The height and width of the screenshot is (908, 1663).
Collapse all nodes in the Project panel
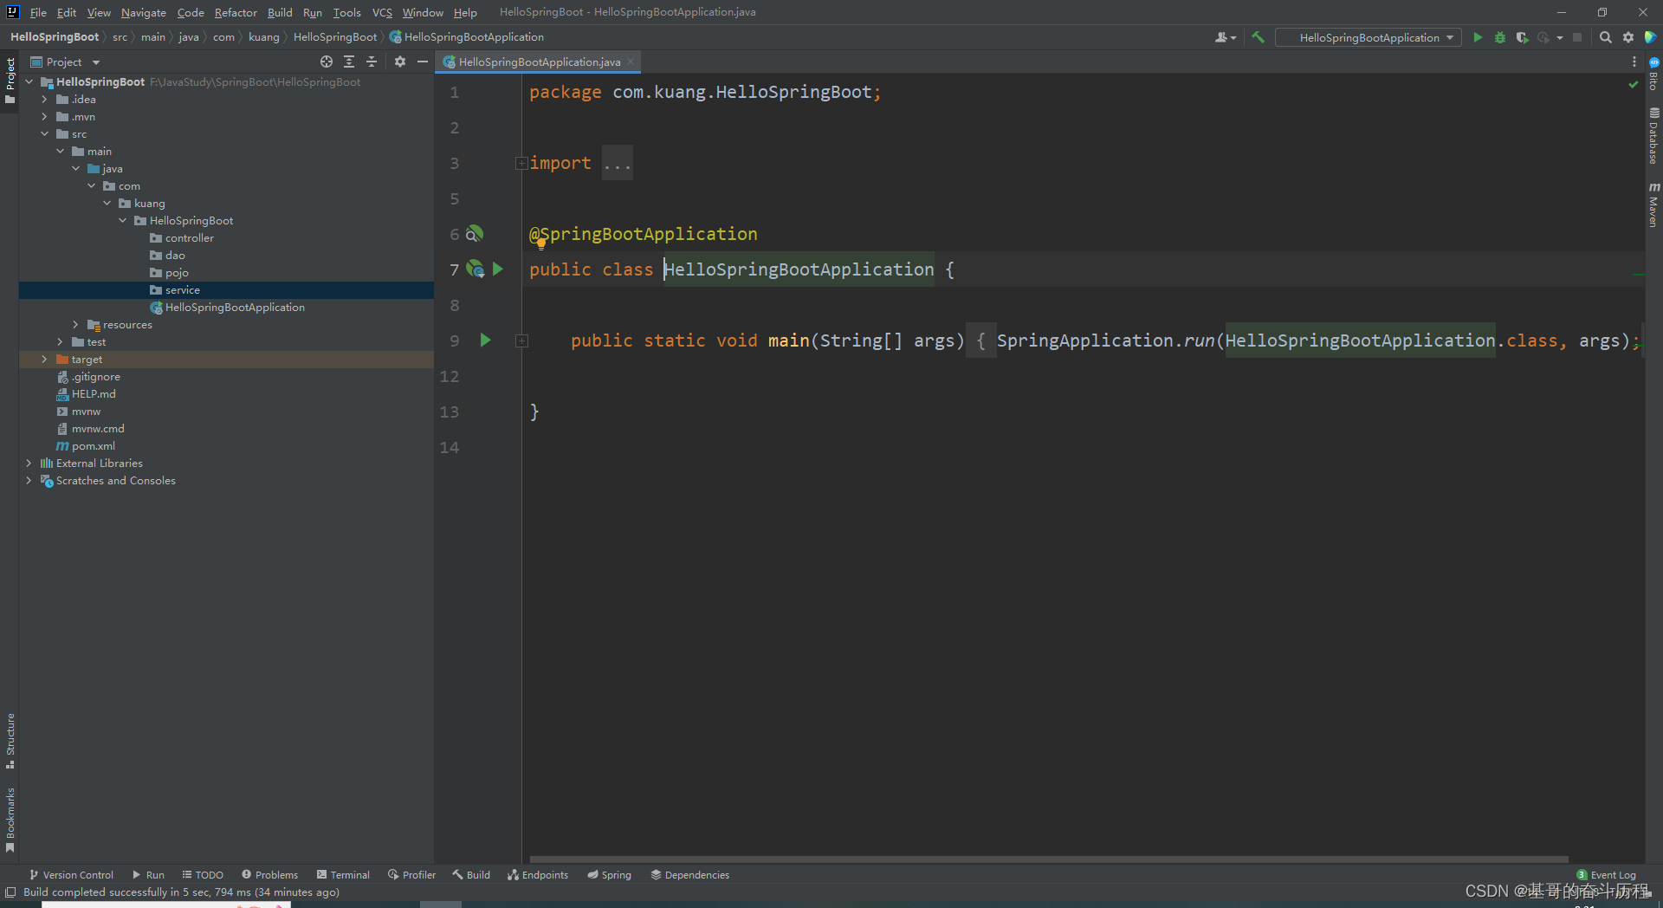[372, 62]
